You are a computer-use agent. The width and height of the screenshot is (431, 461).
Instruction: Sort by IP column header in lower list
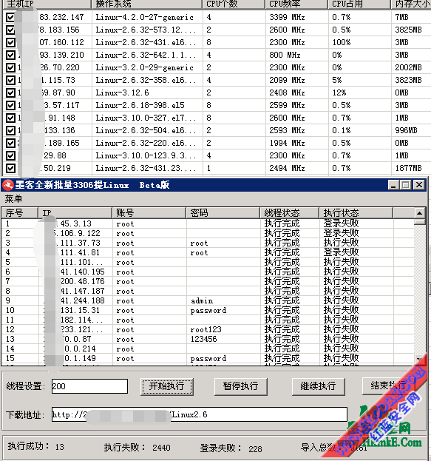pyautogui.click(x=75, y=213)
